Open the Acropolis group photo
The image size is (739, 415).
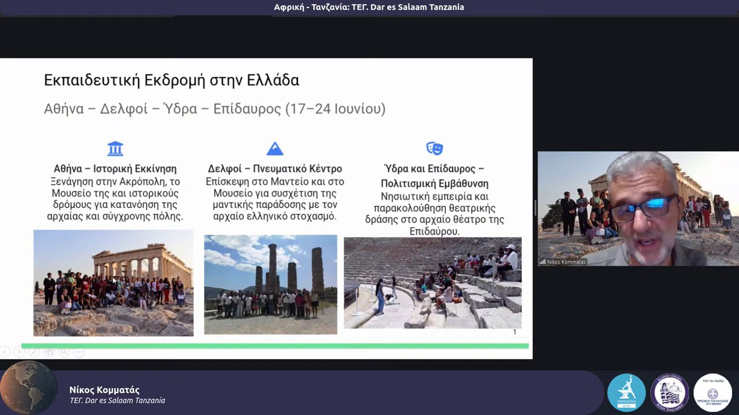pos(113,283)
